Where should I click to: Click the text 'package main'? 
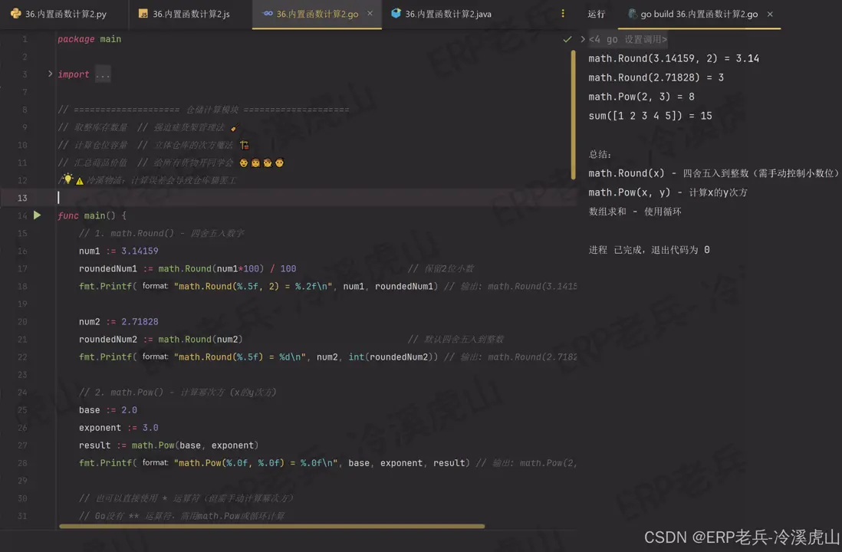tap(89, 39)
